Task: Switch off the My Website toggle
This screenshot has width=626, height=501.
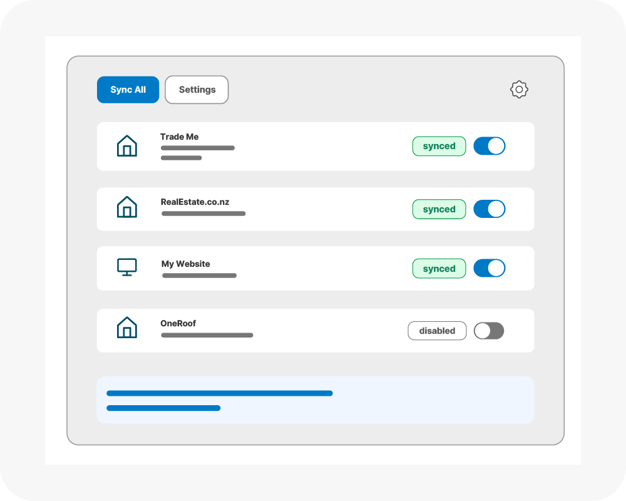Action: click(x=489, y=268)
